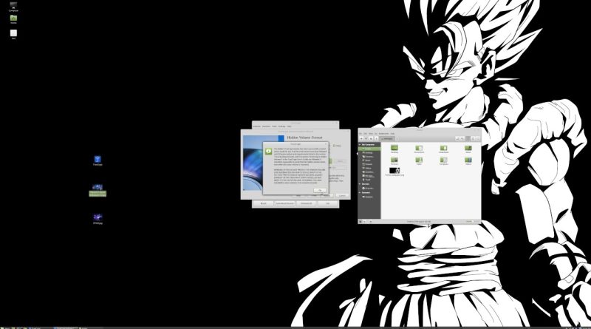Select Desktop in file manager sidebar
Image resolution: width=591 pixels, height=329 pixels.
pyautogui.click(x=369, y=153)
